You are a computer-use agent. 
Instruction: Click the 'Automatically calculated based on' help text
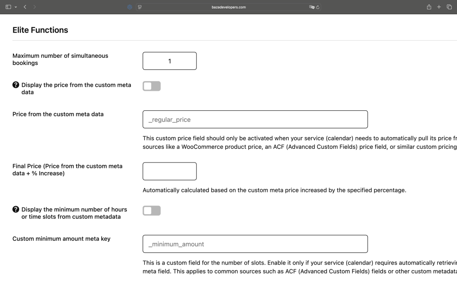pyautogui.click(x=274, y=190)
